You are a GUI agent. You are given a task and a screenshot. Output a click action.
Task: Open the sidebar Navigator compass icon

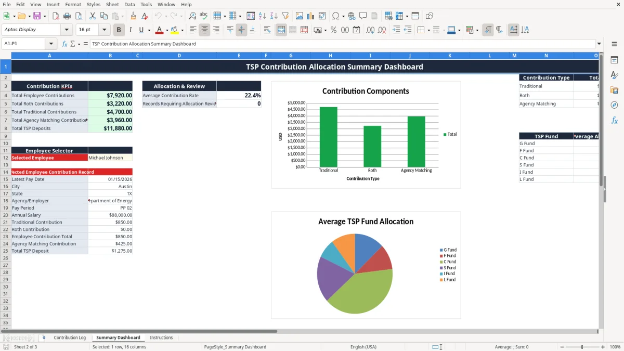point(614,105)
